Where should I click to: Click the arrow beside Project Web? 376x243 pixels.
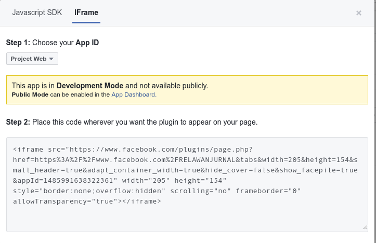[x=51, y=59]
